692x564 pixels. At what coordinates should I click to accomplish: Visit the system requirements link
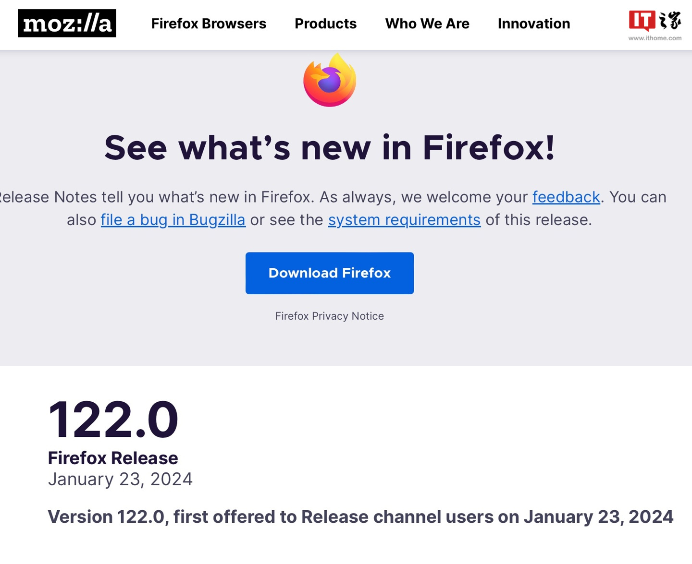[x=404, y=220]
